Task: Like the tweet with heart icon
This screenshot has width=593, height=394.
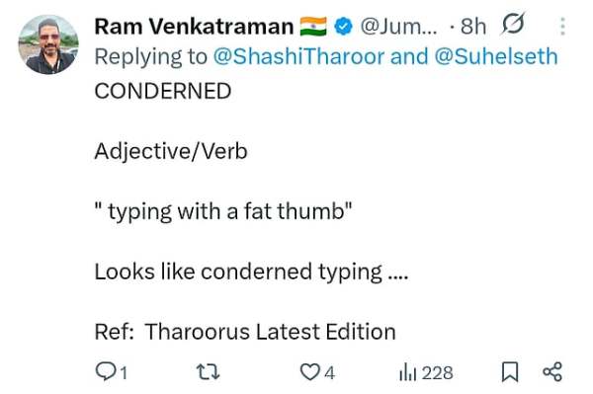Action: [309, 371]
